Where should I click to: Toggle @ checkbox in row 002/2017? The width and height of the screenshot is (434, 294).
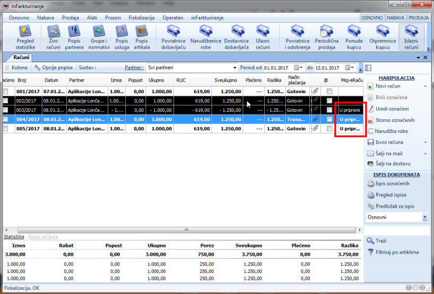click(x=329, y=101)
